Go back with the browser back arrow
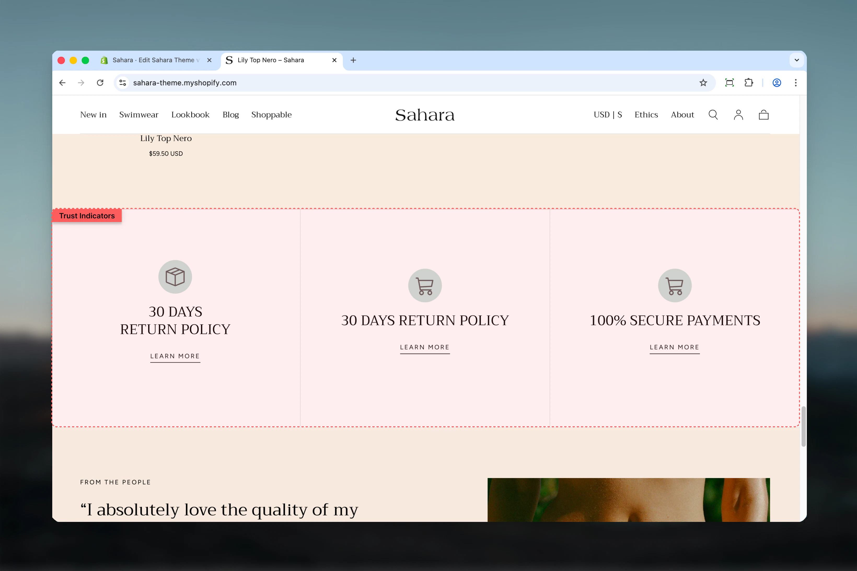857x571 pixels. point(62,83)
